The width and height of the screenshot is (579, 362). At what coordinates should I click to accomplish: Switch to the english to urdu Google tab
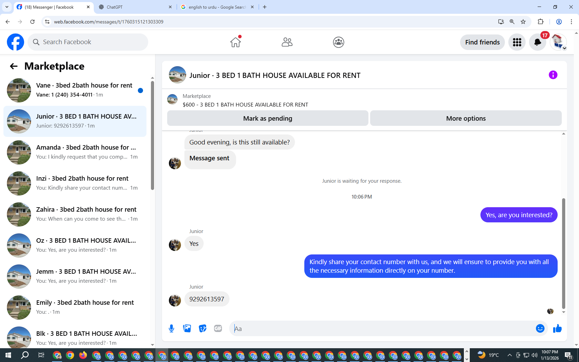click(x=217, y=7)
